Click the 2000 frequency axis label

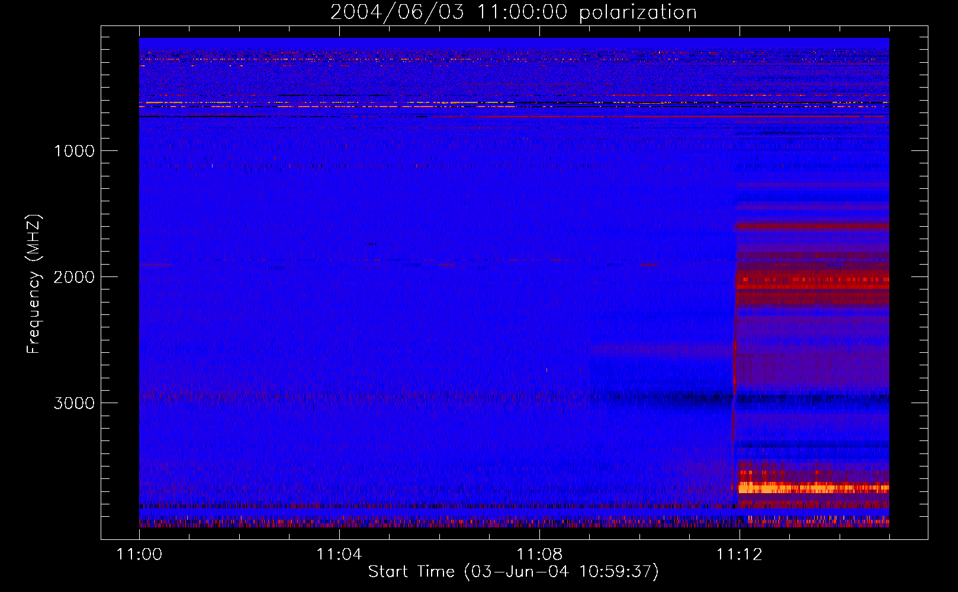point(75,277)
